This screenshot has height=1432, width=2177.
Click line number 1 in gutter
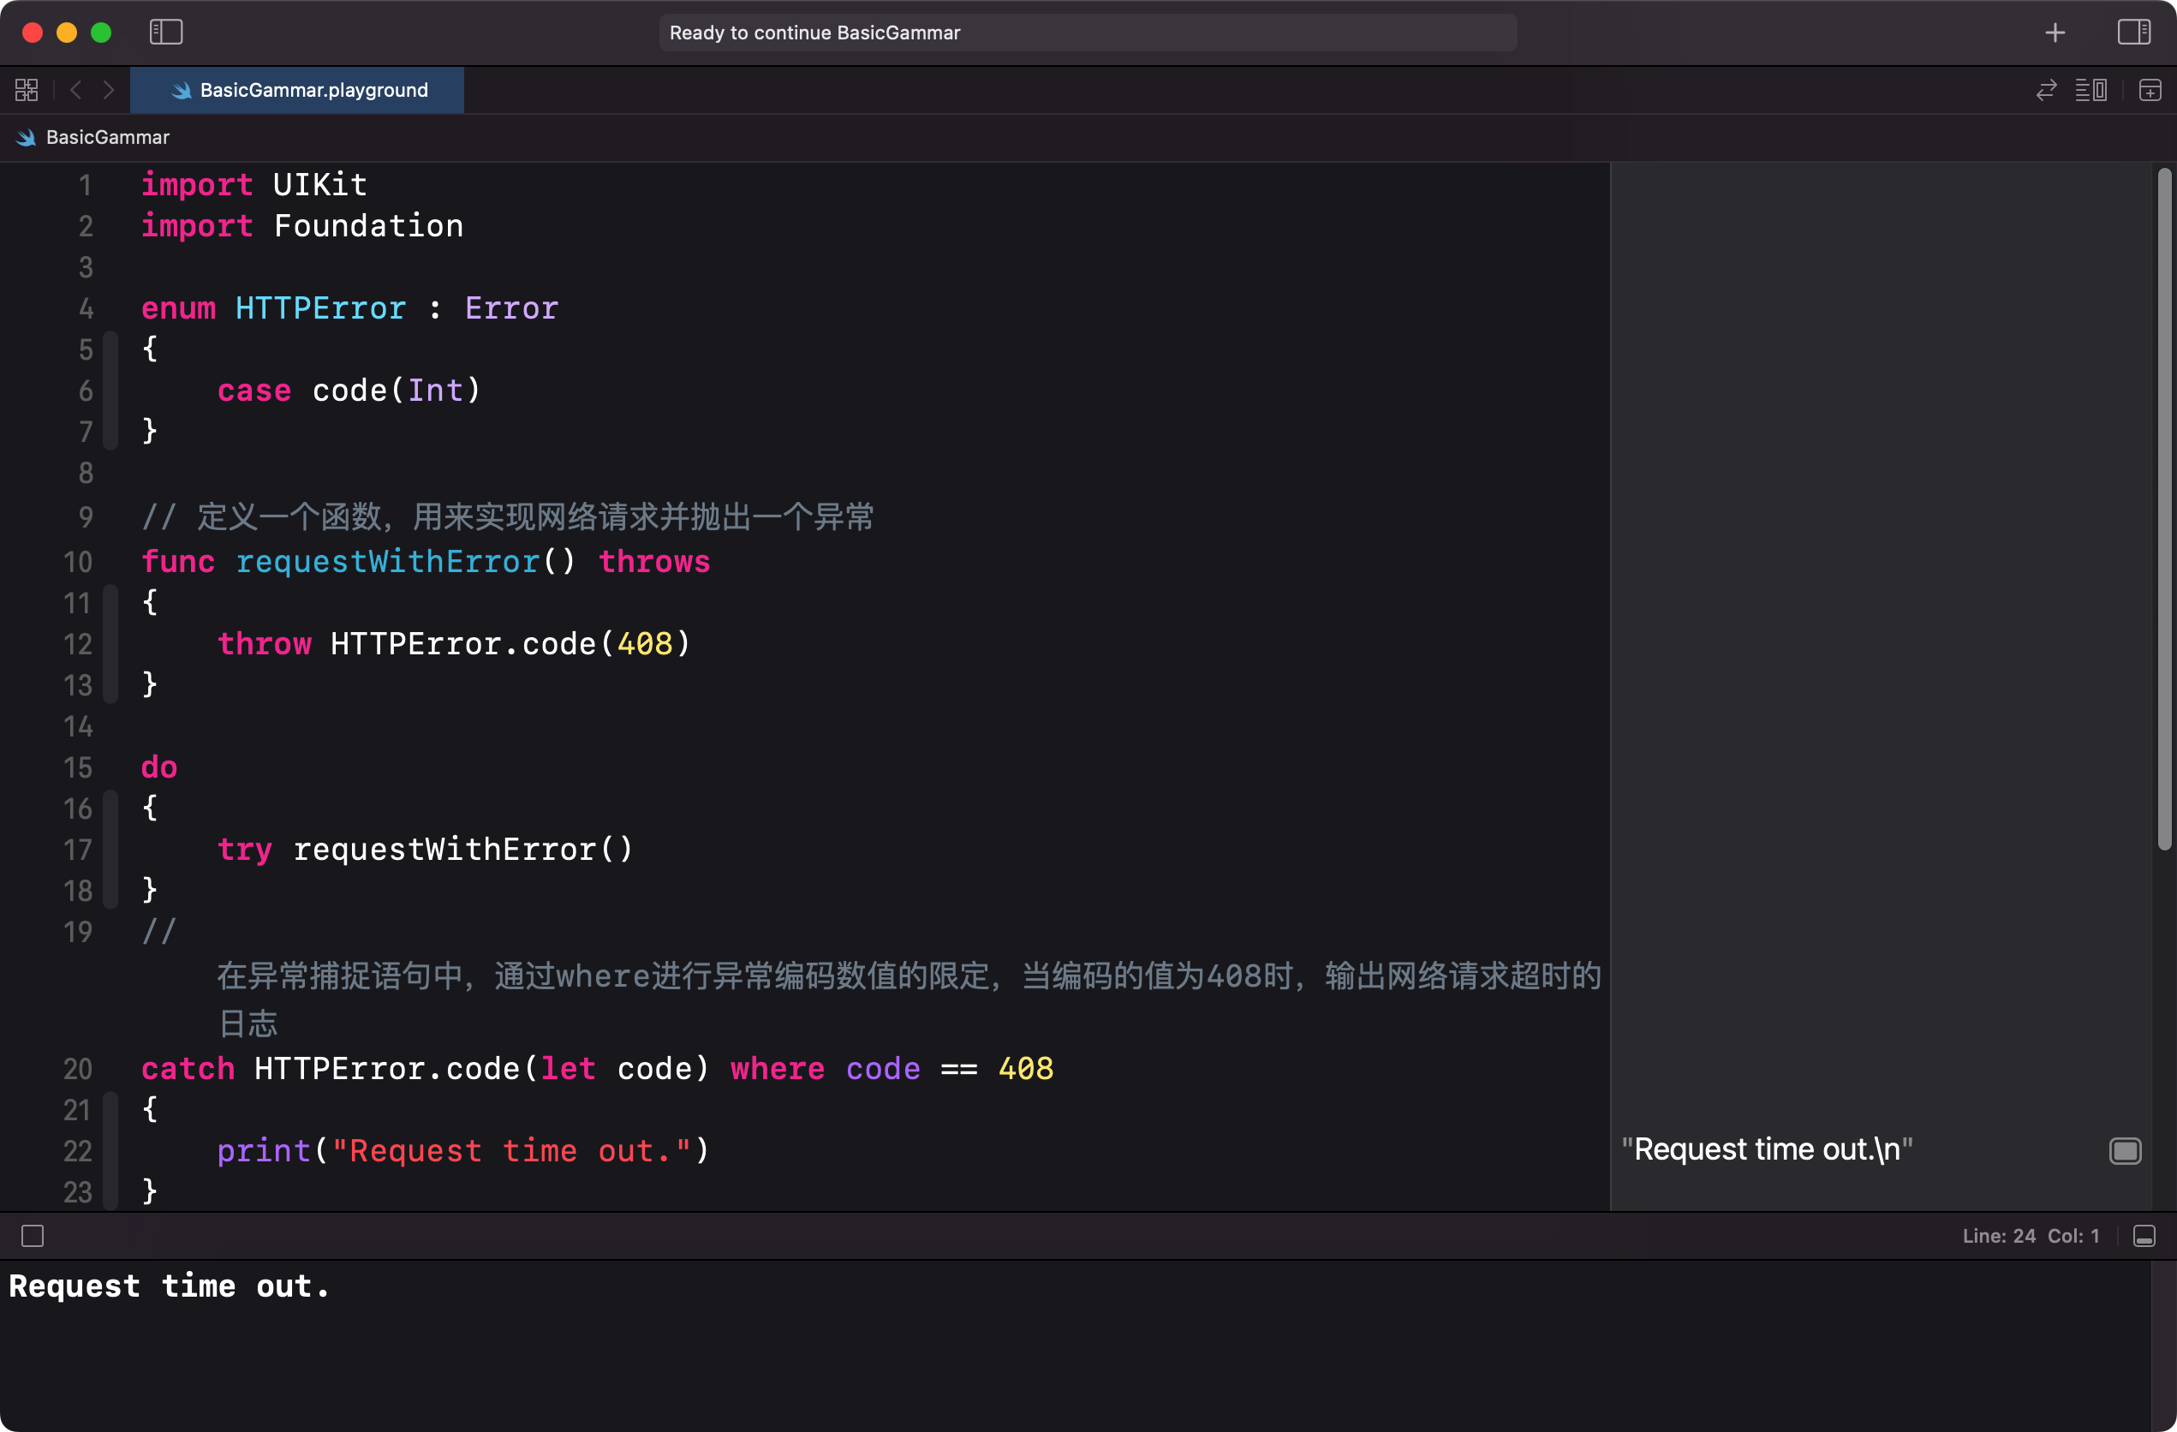85,186
